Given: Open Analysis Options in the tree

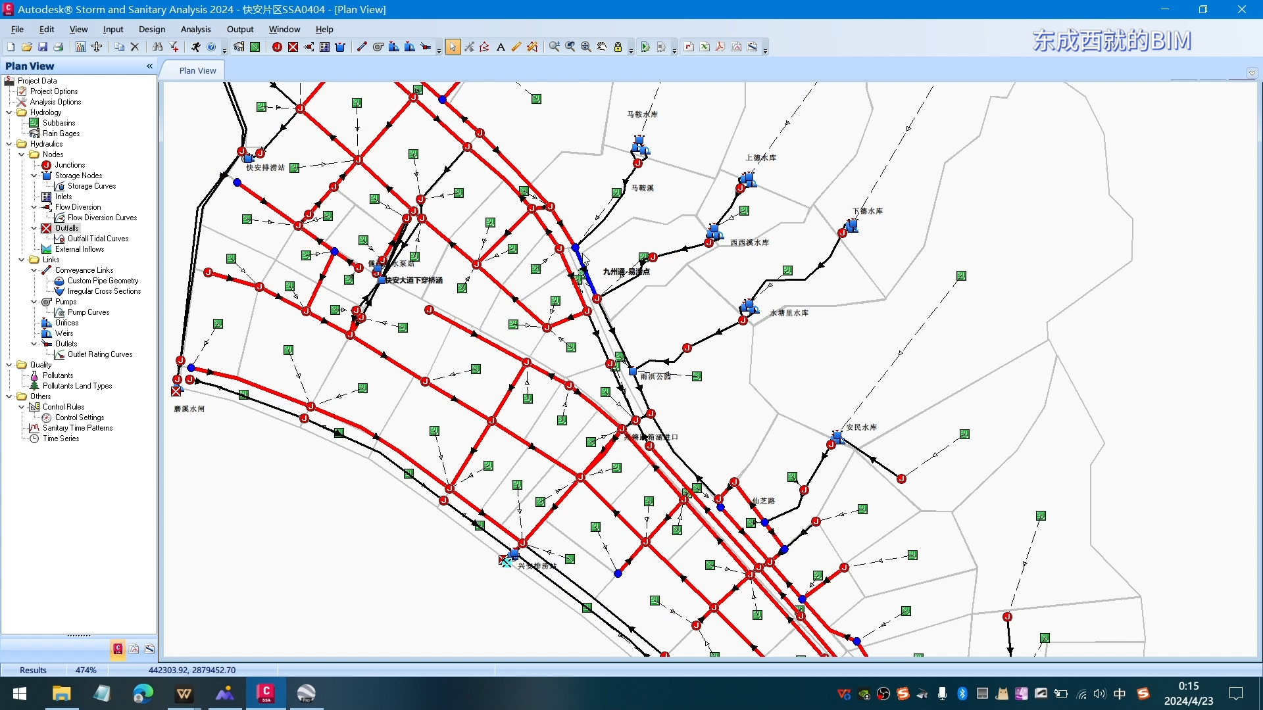Looking at the screenshot, I should coord(55,102).
